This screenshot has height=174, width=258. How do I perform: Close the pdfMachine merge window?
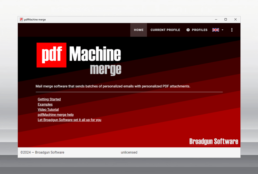[x=236, y=19]
